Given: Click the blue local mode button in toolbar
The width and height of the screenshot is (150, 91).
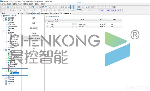Looking at the screenshot, I should 102,10.
